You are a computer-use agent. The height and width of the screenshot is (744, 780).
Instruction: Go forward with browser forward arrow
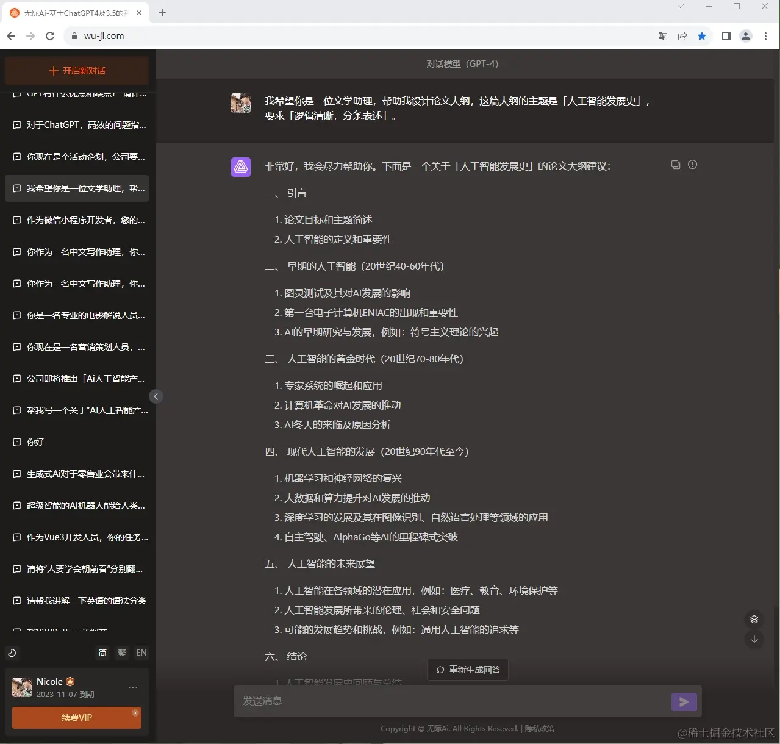point(30,36)
